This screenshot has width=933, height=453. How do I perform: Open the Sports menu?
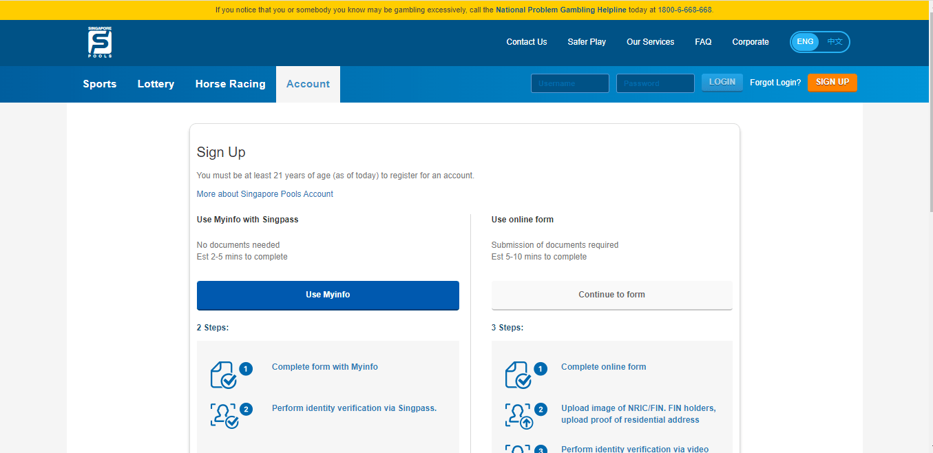(100, 84)
